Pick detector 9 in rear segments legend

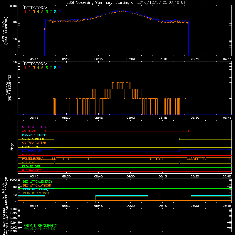coord(60,68)
